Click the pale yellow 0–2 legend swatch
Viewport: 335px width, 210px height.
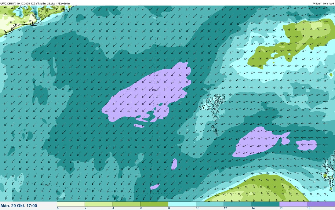coord(71,204)
